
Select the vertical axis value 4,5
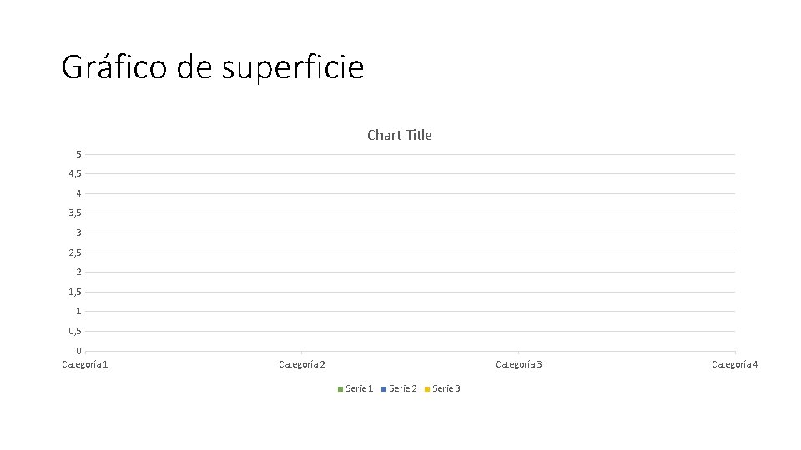tap(75, 174)
